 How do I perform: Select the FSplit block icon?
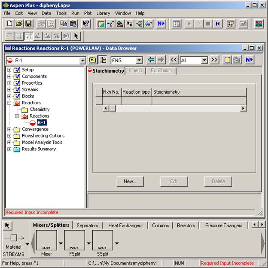click(x=75, y=241)
